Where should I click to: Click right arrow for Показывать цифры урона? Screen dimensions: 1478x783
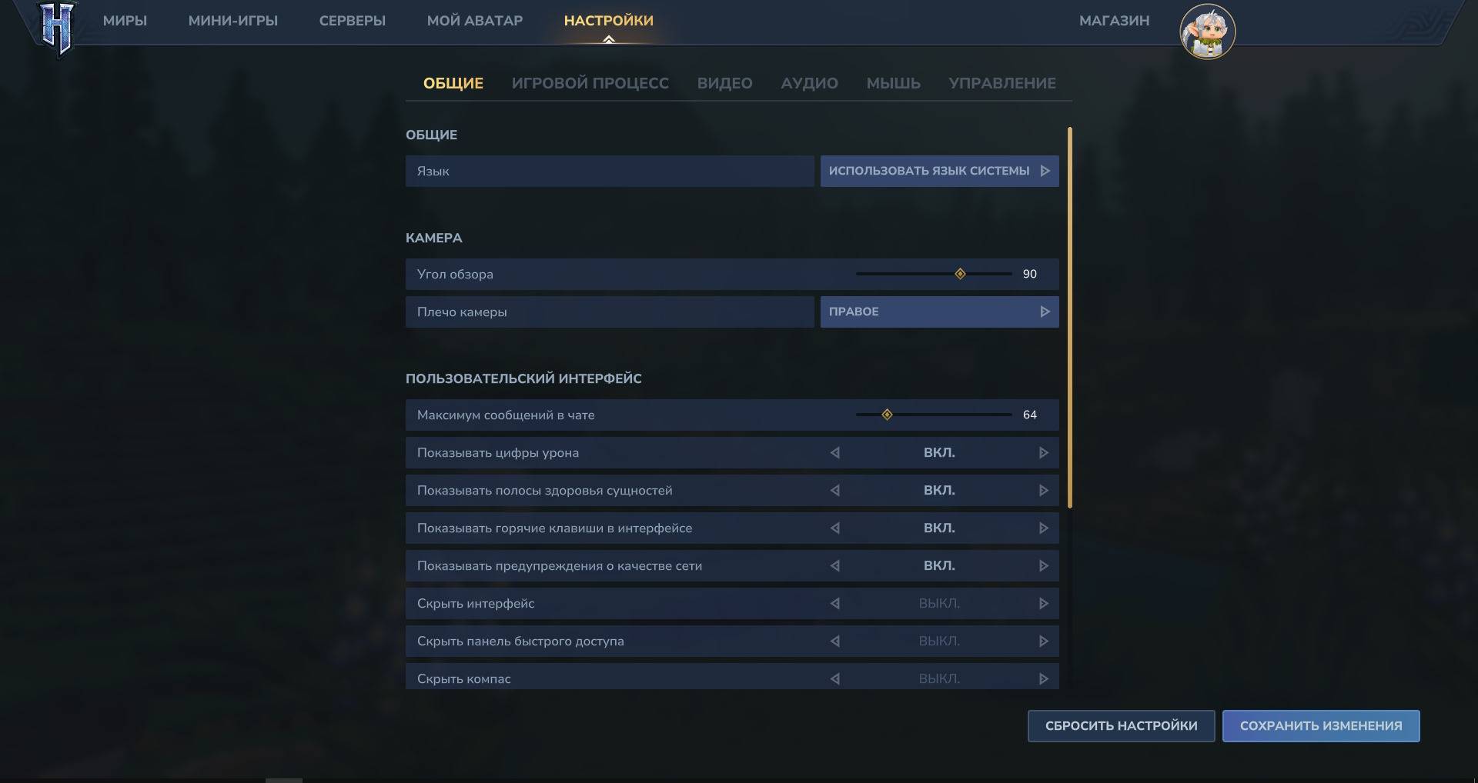click(1043, 453)
